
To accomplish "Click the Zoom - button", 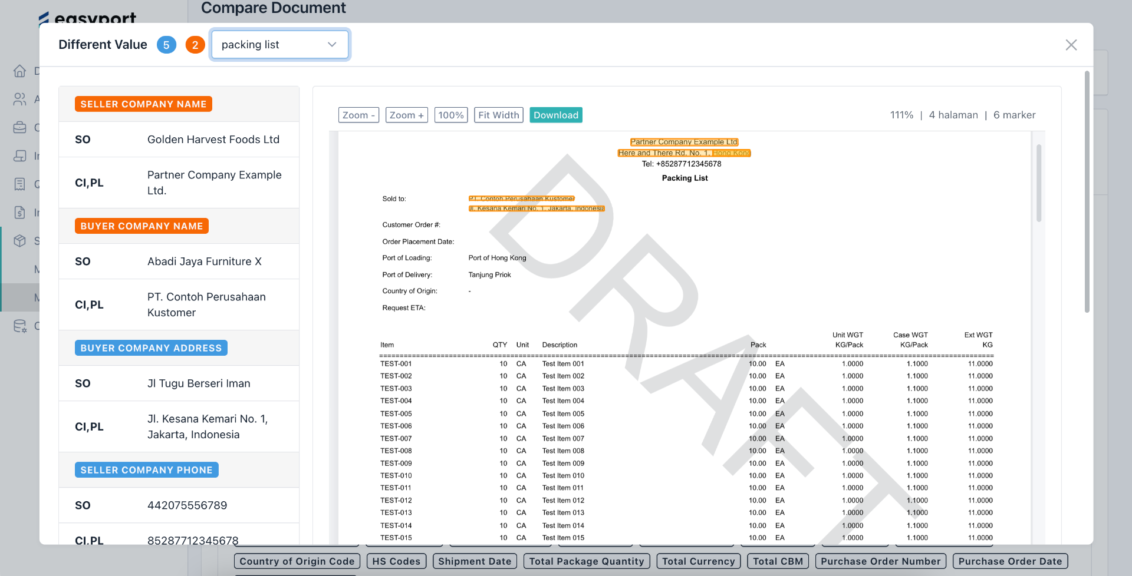I will 358,115.
